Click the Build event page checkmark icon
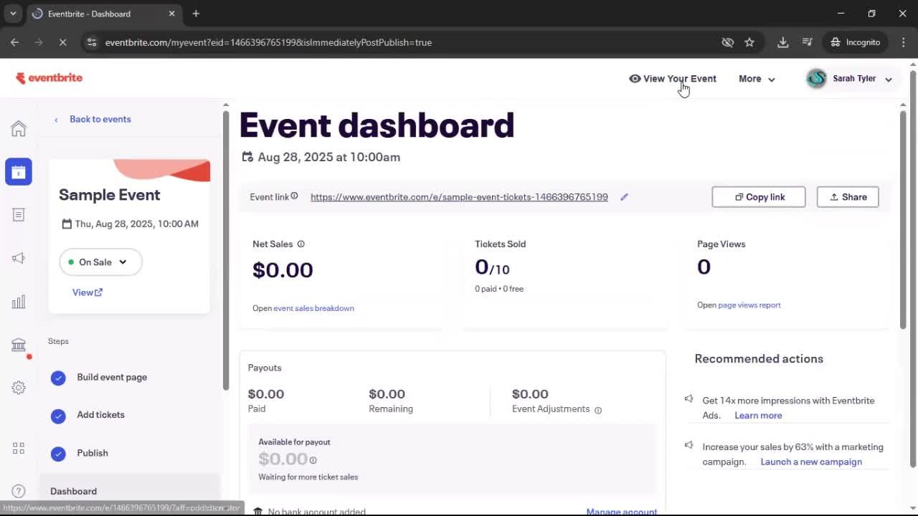This screenshot has height=516, width=918. point(58,378)
